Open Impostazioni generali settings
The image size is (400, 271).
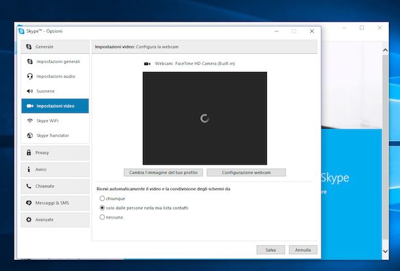point(58,62)
